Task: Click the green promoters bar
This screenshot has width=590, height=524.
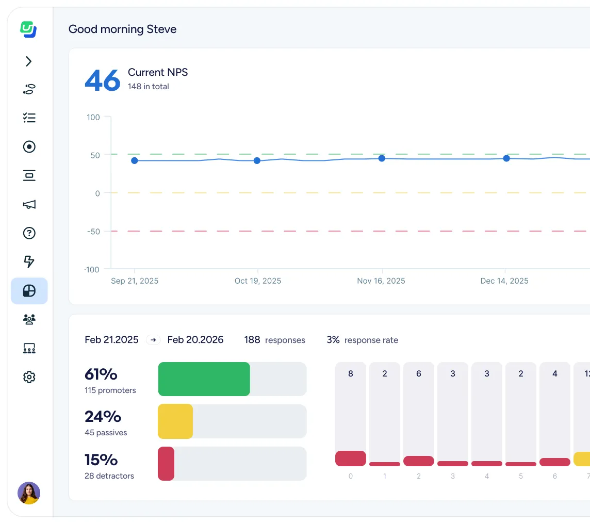Action: (x=204, y=379)
